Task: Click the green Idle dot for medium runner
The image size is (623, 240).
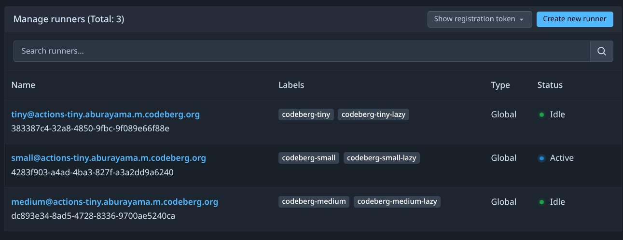Action: 541,202
